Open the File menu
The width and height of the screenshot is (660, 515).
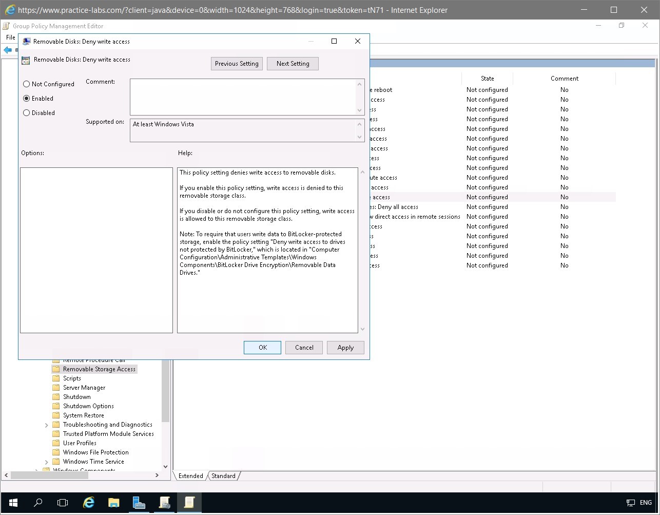click(x=10, y=37)
